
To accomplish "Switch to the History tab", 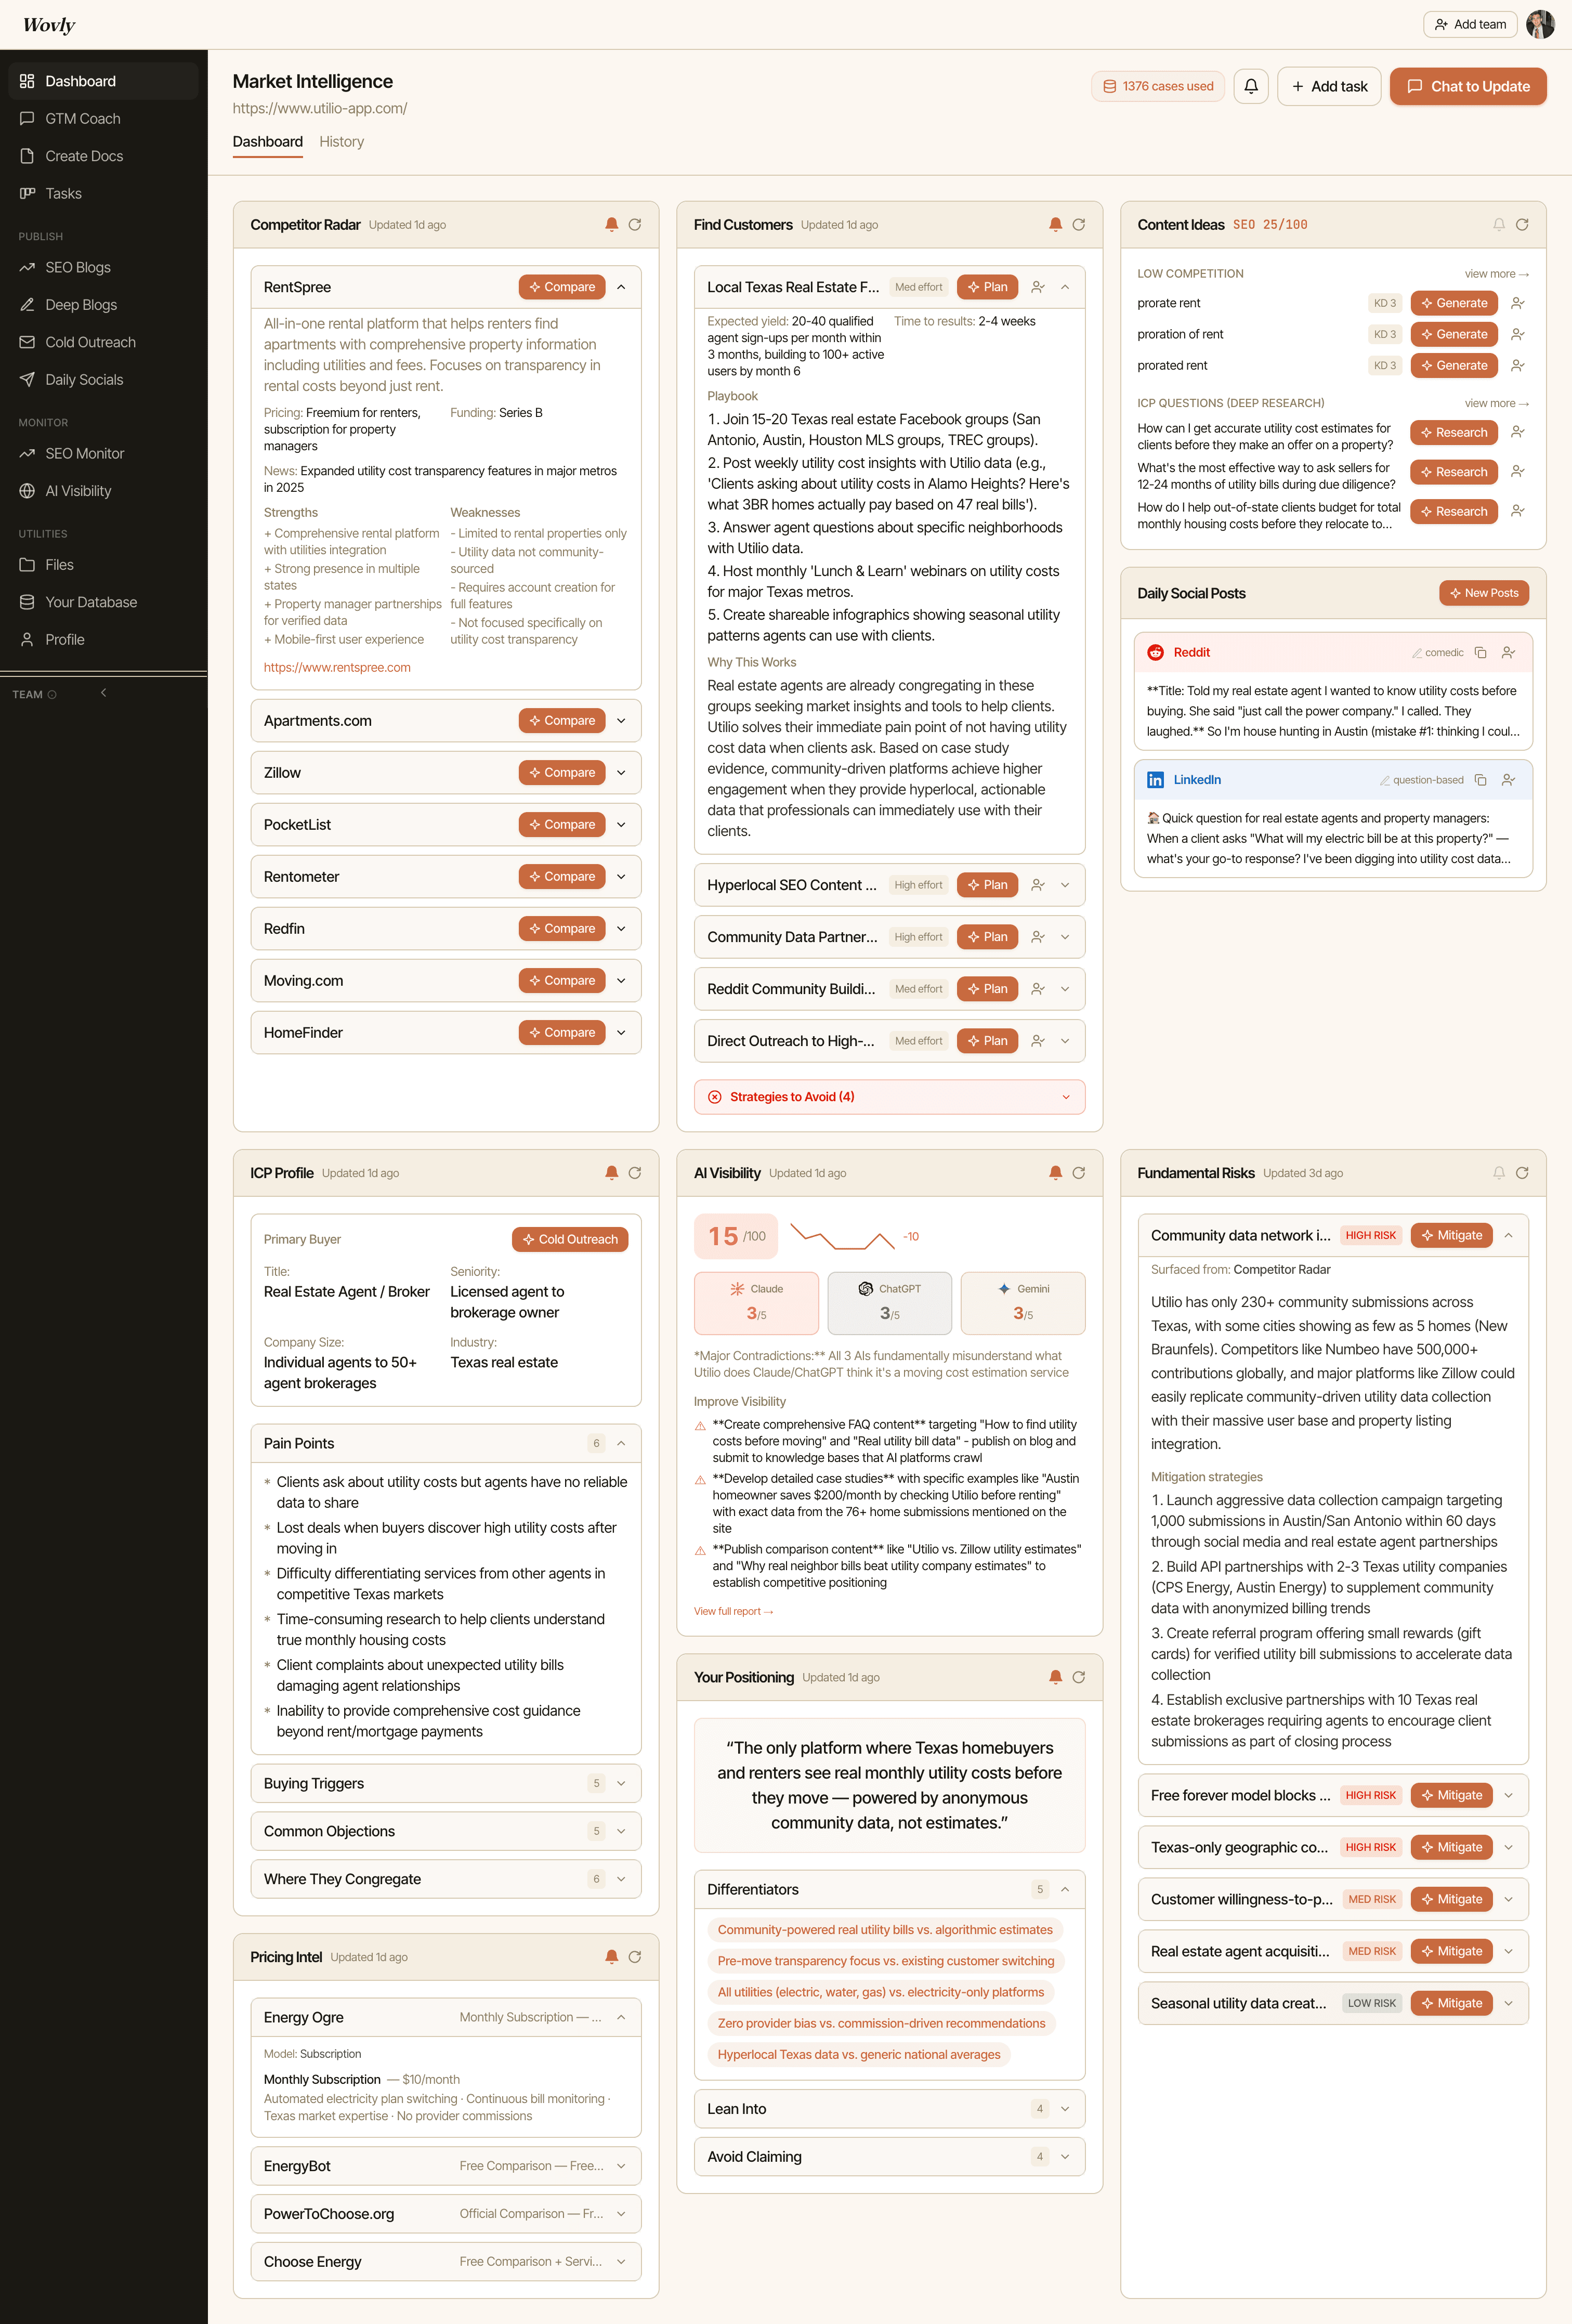I will [x=341, y=142].
